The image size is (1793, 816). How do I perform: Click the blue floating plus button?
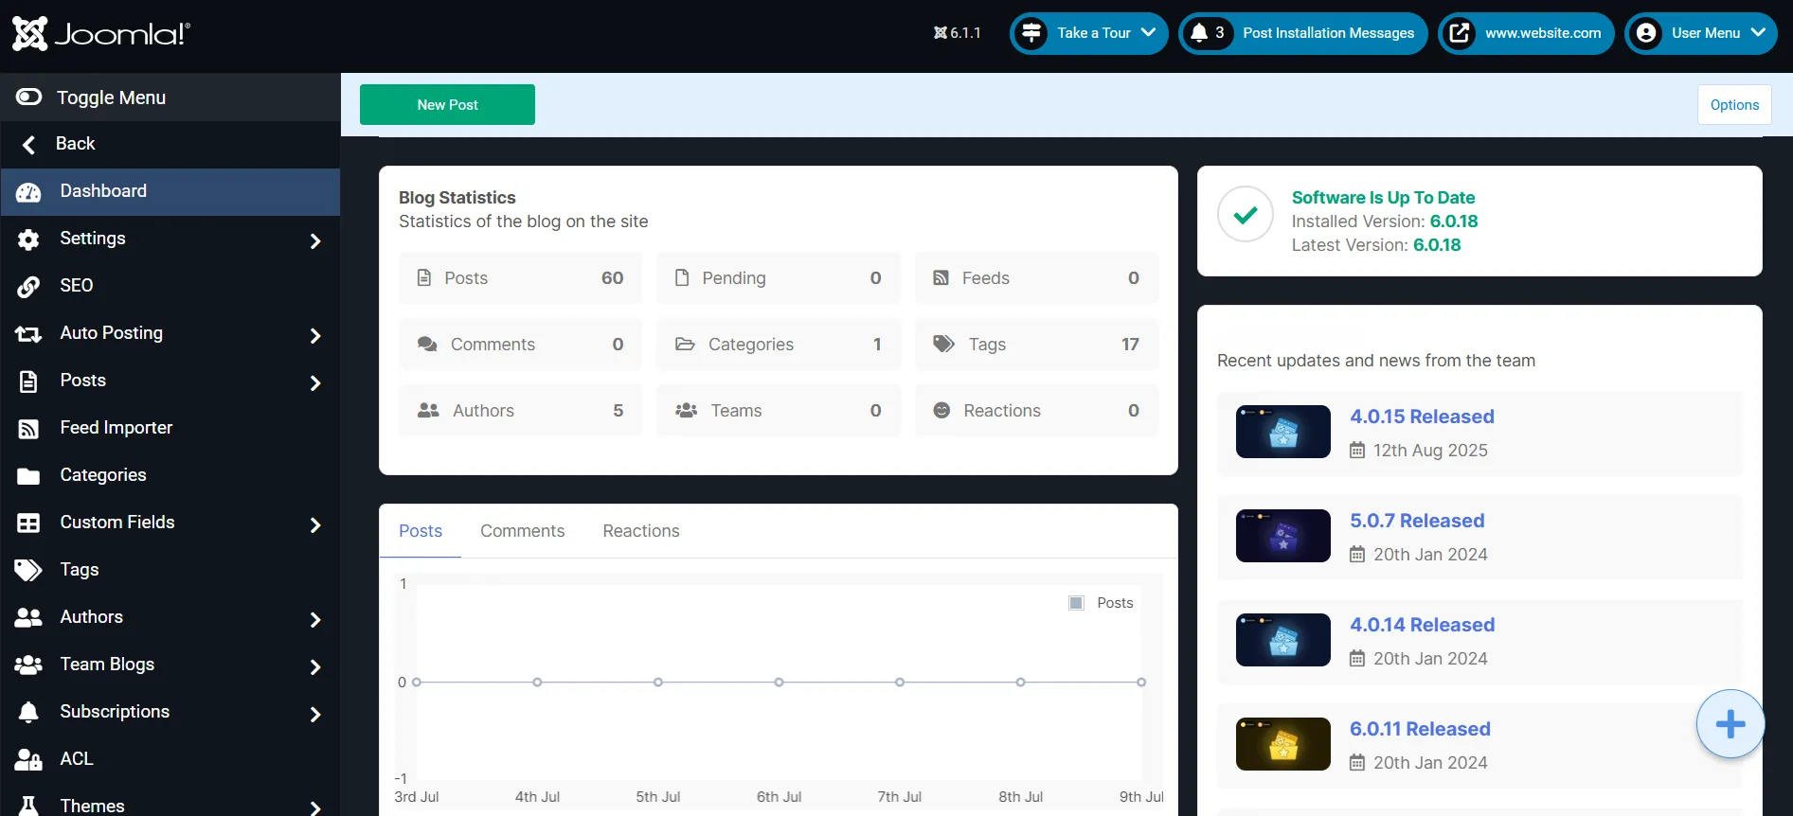[1730, 724]
